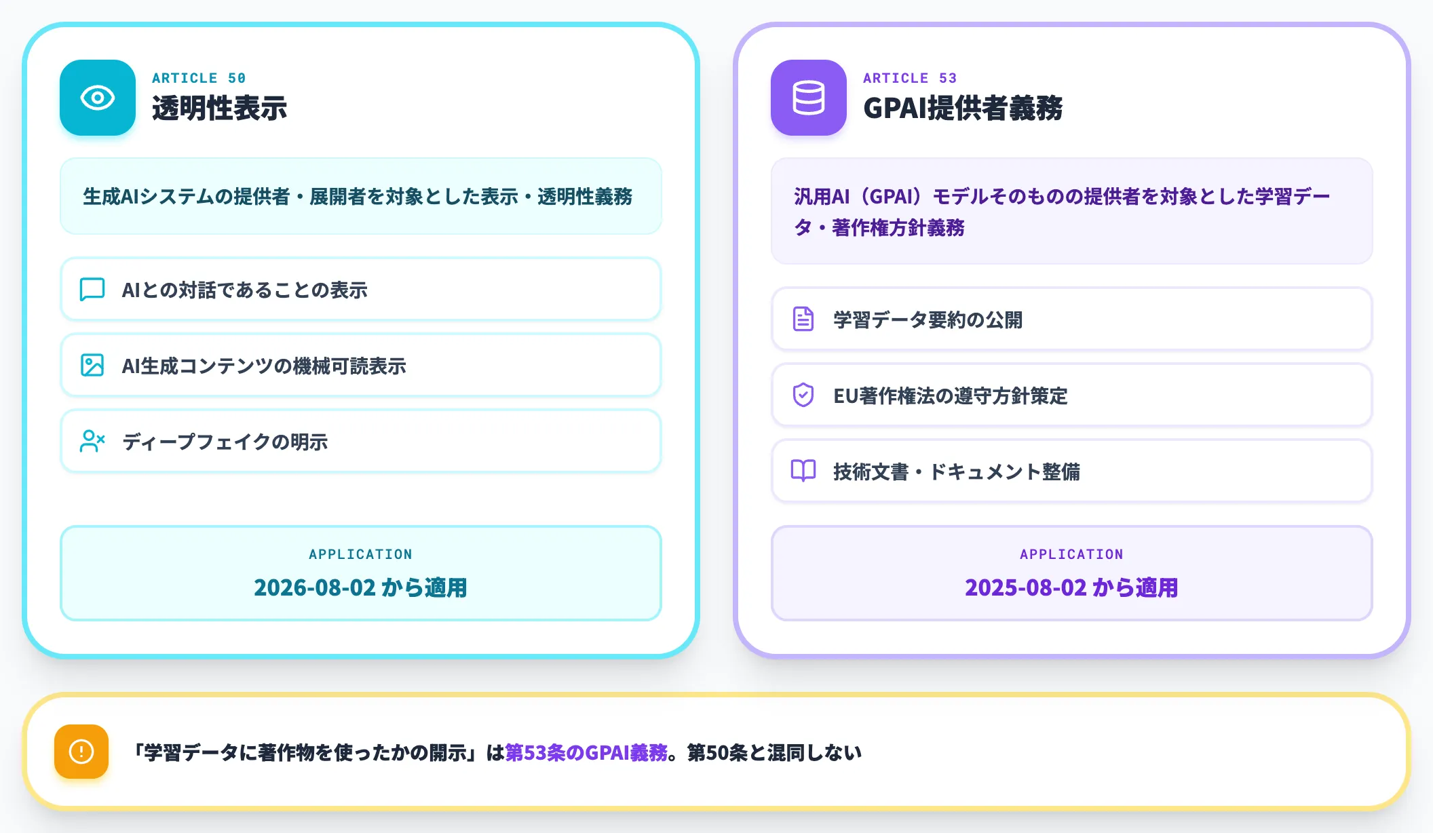Click the chat bubble icon beside AIとの対話
Image resolution: width=1433 pixels, height=833 pixels.
tap(92, 290)
